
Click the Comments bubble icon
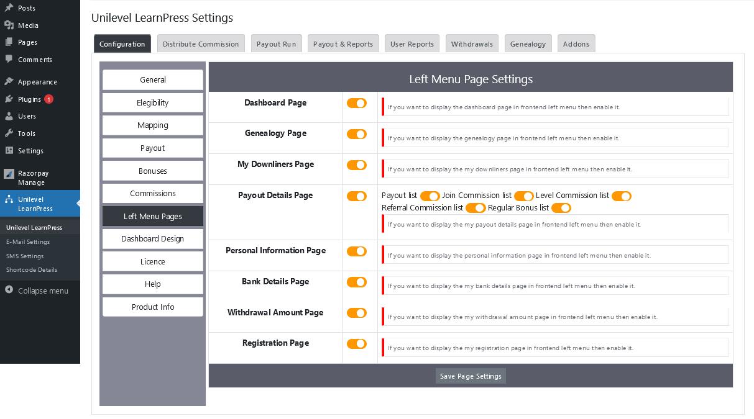click(9, 60)
